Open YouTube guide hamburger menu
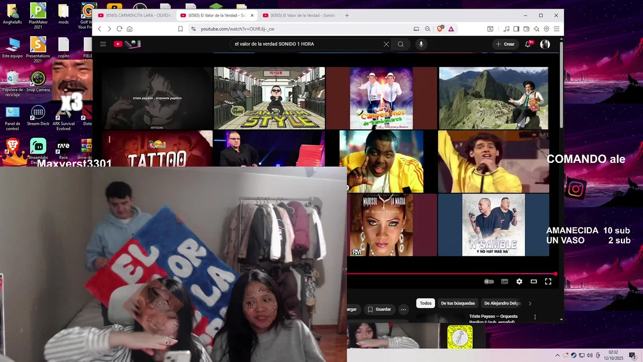 click(x=103, y=44)
